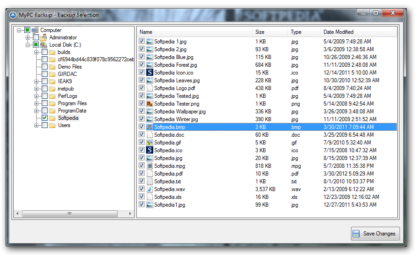Toggle the Local Disk (C:) checkbox
The width and height of the screenshot is (416, 256).
click(36, 44)
